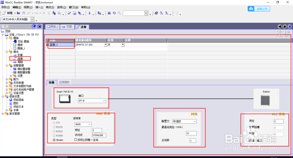Click the binoculars find icon
This screenshot has height=158, width=293.
(x=109, y=13)
